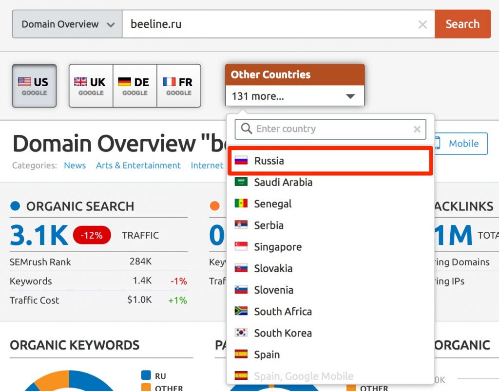Click the magnifier icon in country search
499x391 pixels.
coord(246,129)
